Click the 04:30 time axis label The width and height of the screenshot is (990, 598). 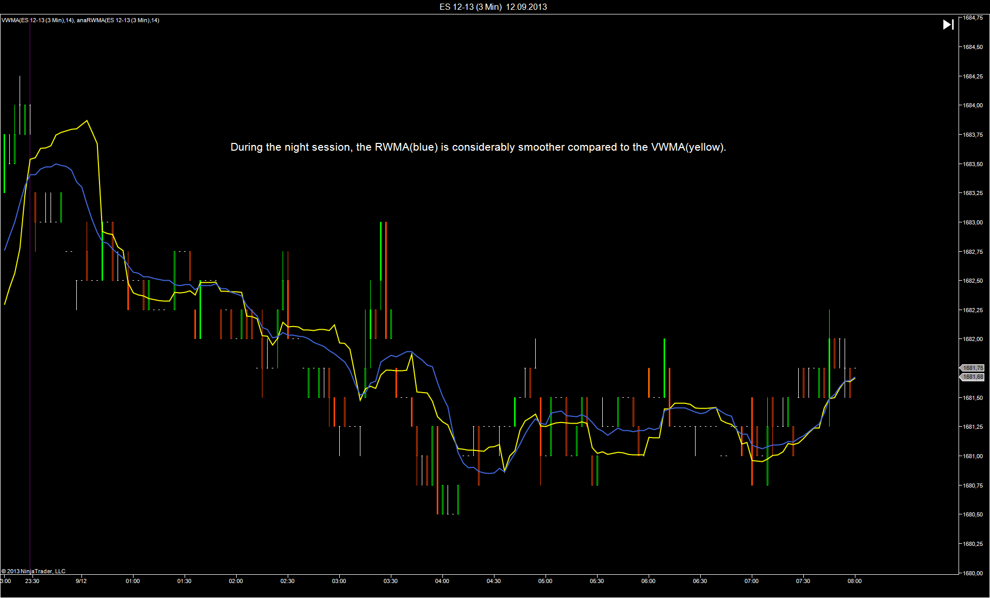[493, 581]
